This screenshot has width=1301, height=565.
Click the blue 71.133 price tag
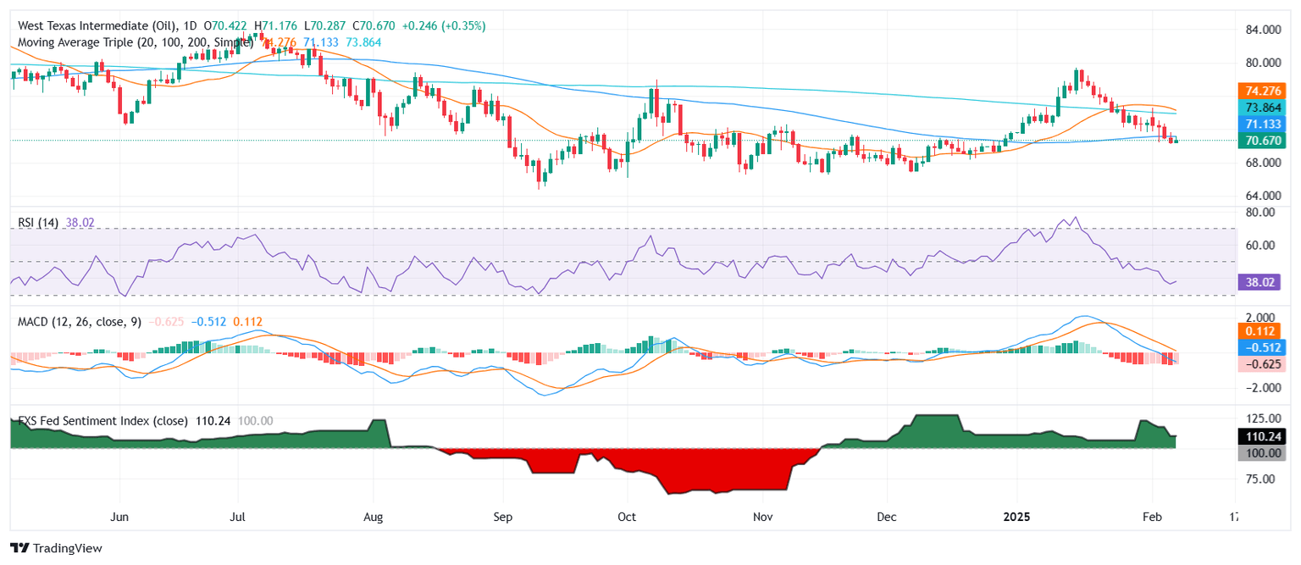1261,124
